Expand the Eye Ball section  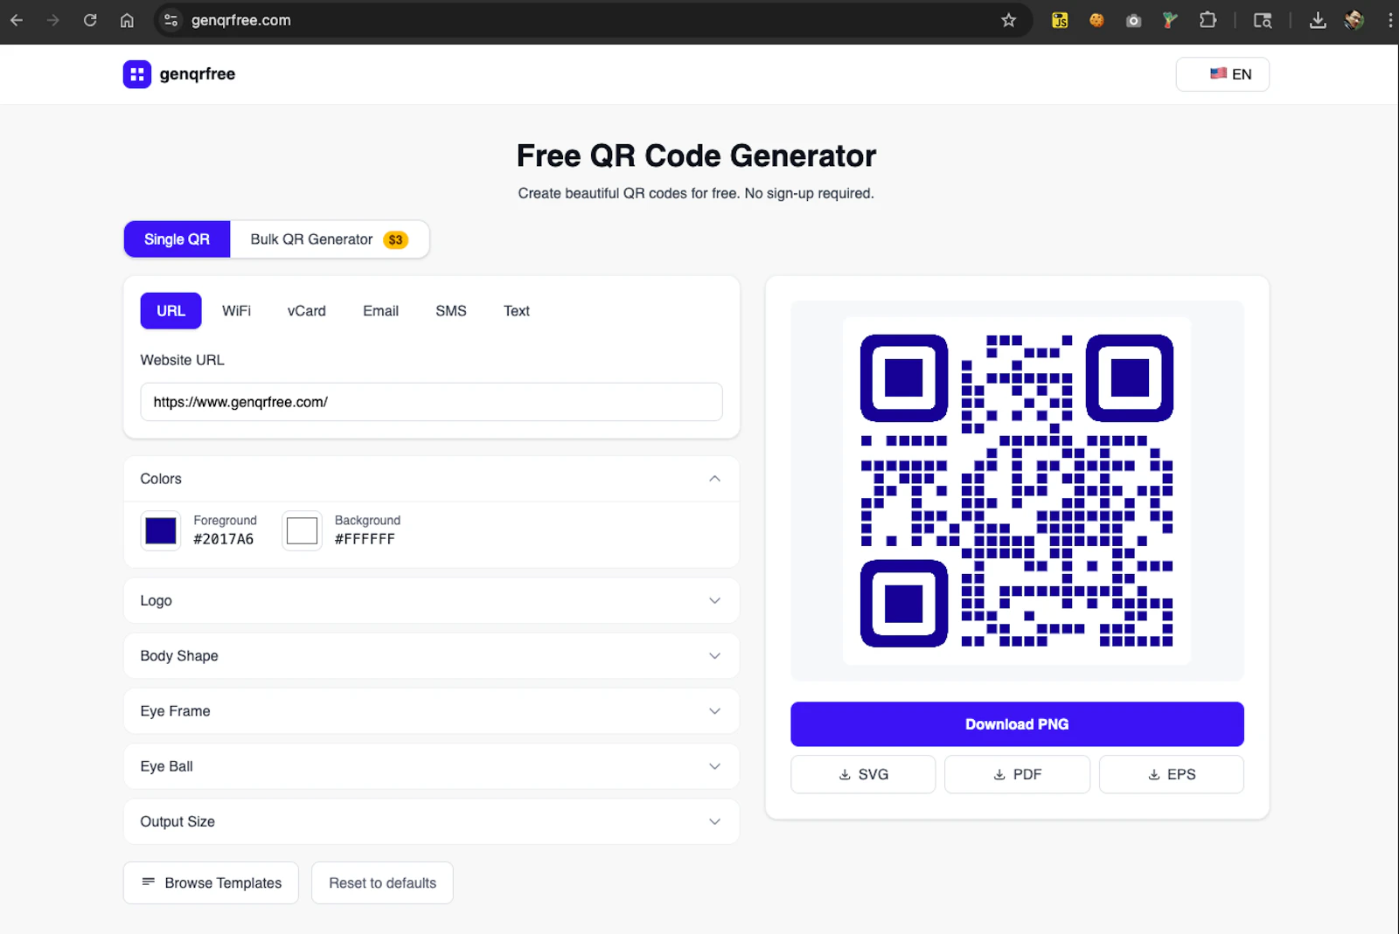(431, 766)
